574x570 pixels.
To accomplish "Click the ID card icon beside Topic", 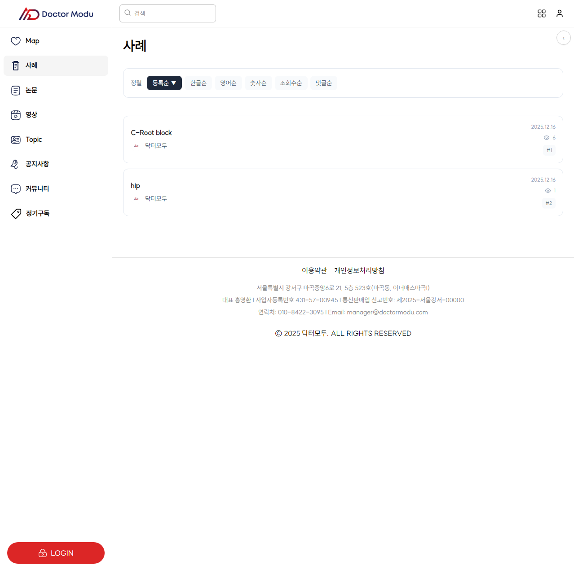I will (x=16, y=140).
